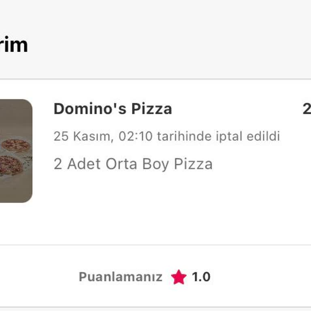Click the page heading ending in "rim"
This screenshot has width=311, height=311.
click(13, 45)
